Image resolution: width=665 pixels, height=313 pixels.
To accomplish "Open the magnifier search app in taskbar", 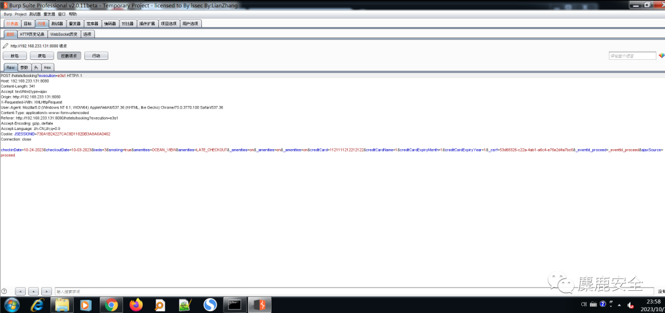I will (x=160, y=304).
